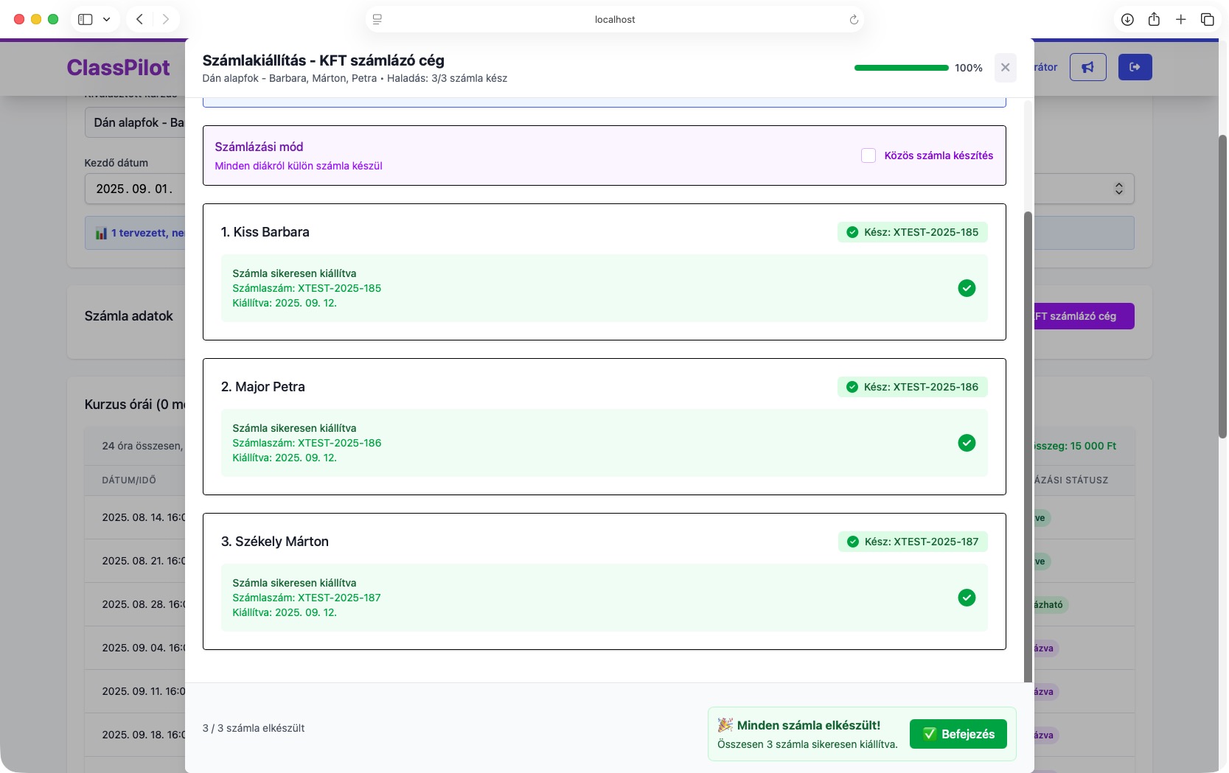Expand the Safari sidebar dropdown chevron
The height and width of the screenshot is (773, 1229).
(106, 20)
